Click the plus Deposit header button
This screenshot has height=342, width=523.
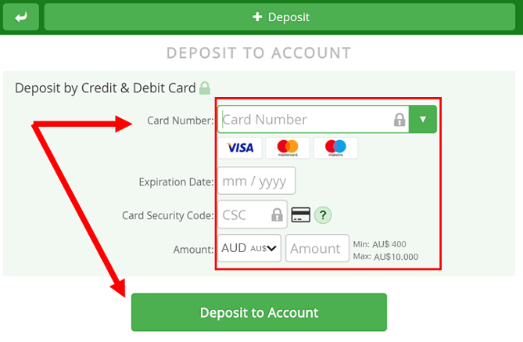(280, 17)
